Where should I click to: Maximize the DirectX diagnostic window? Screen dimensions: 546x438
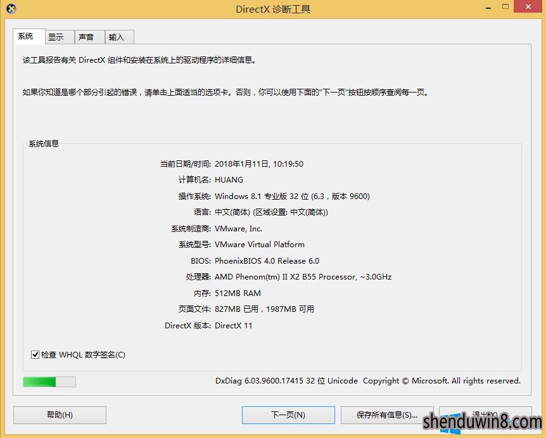tap(505, 6)
